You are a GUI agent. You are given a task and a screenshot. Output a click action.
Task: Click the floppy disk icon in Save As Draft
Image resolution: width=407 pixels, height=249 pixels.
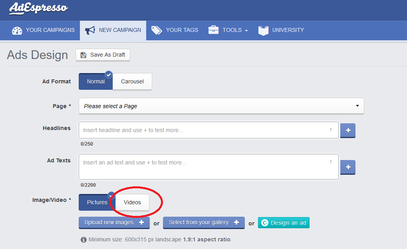pos(83,55)
